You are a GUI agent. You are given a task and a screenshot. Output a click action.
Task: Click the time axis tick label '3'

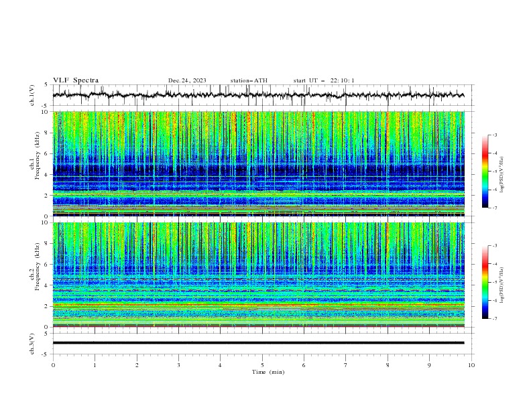coord(178,365)
